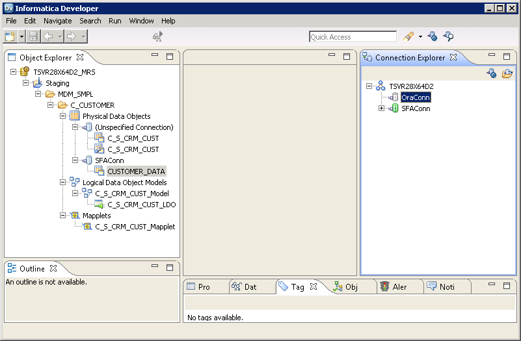Collapse the C_S_CRM_CUST_Model node
This screenshot has width=521, height=341.
click(75, 193)
